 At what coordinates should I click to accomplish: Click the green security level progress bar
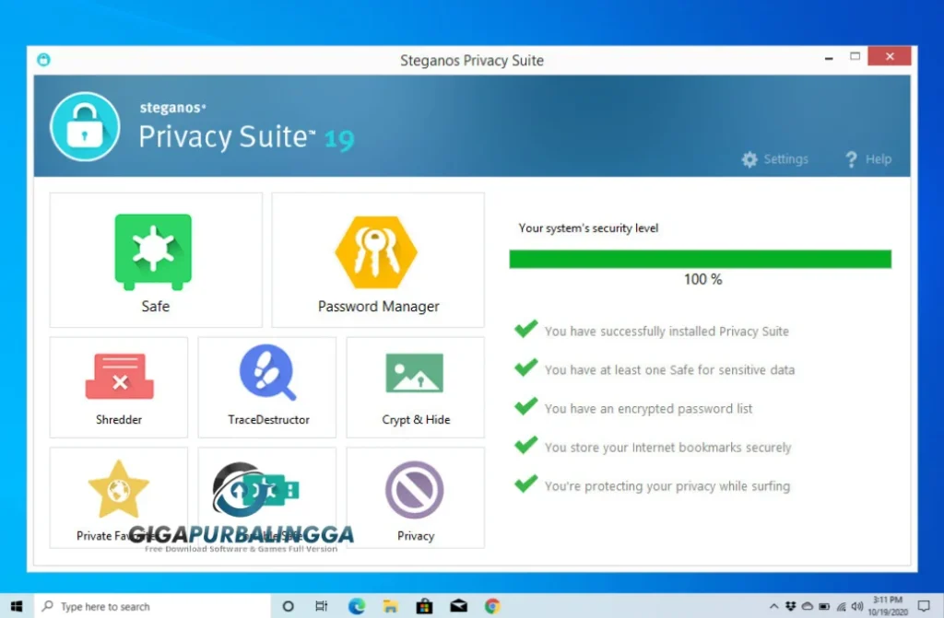[699, 257]
